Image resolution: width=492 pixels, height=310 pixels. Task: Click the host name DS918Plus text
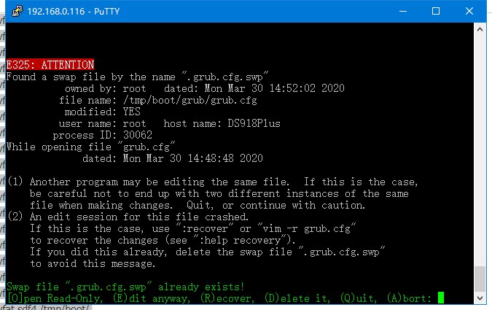coord(222,123)
